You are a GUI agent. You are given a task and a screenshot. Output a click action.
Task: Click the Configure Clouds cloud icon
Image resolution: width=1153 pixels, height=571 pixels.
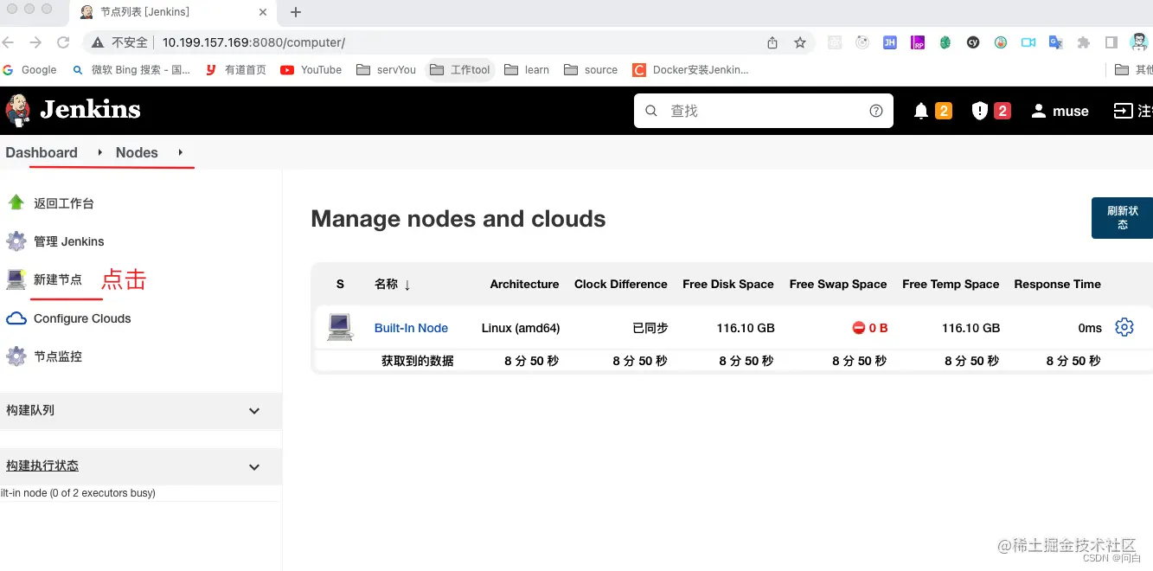[16, 318]
